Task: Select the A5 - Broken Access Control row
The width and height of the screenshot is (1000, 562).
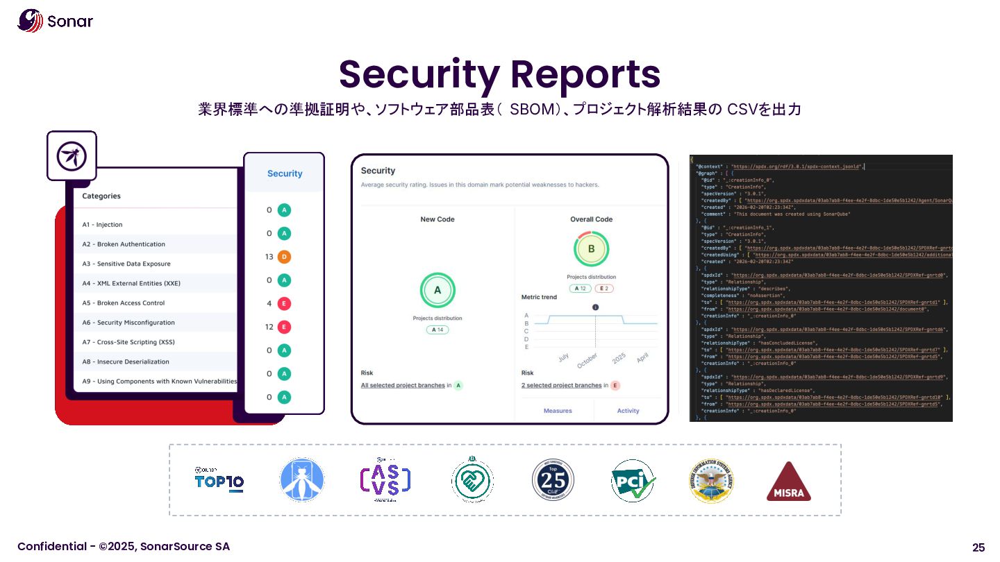Action: [156, 303]
